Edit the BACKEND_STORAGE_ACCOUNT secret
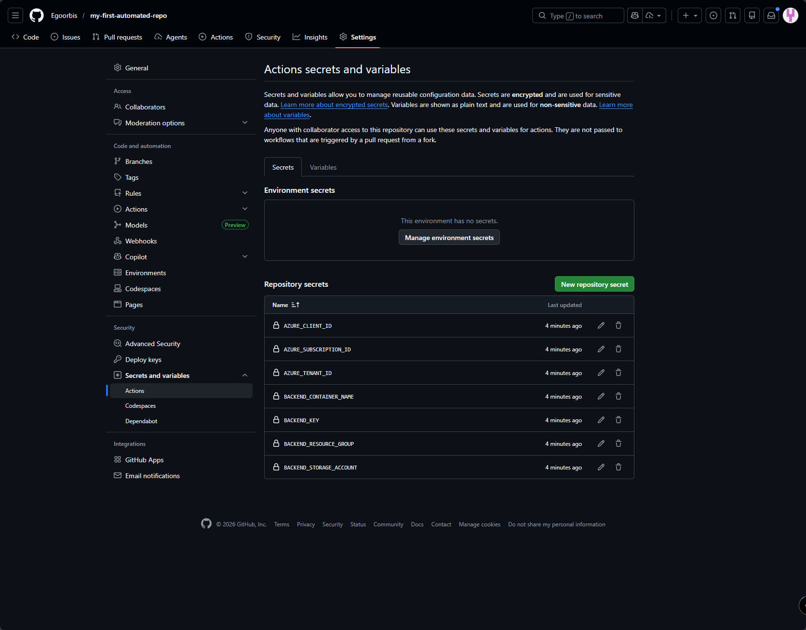 point(601,467)
